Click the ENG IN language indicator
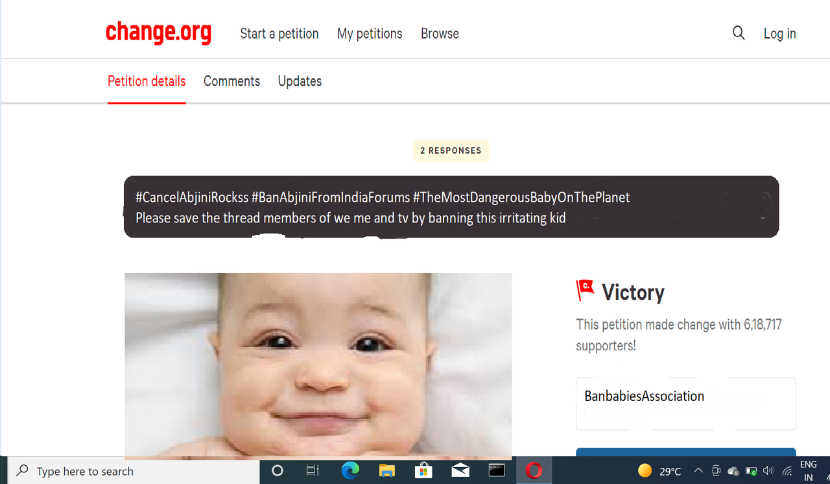Image resolution: width=830 pixels, height=484 pixels. pos(808,471)
